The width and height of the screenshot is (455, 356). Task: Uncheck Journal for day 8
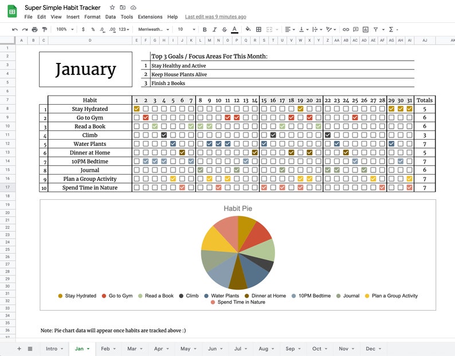click(200, 170)
